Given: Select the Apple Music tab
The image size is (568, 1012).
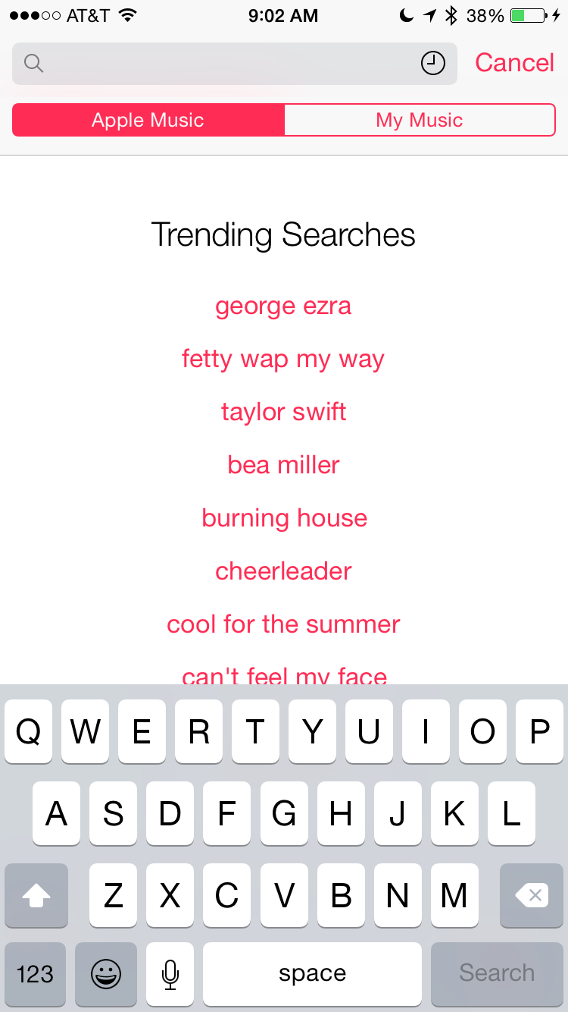Looking at the screenshot, I should pos(148,120).
